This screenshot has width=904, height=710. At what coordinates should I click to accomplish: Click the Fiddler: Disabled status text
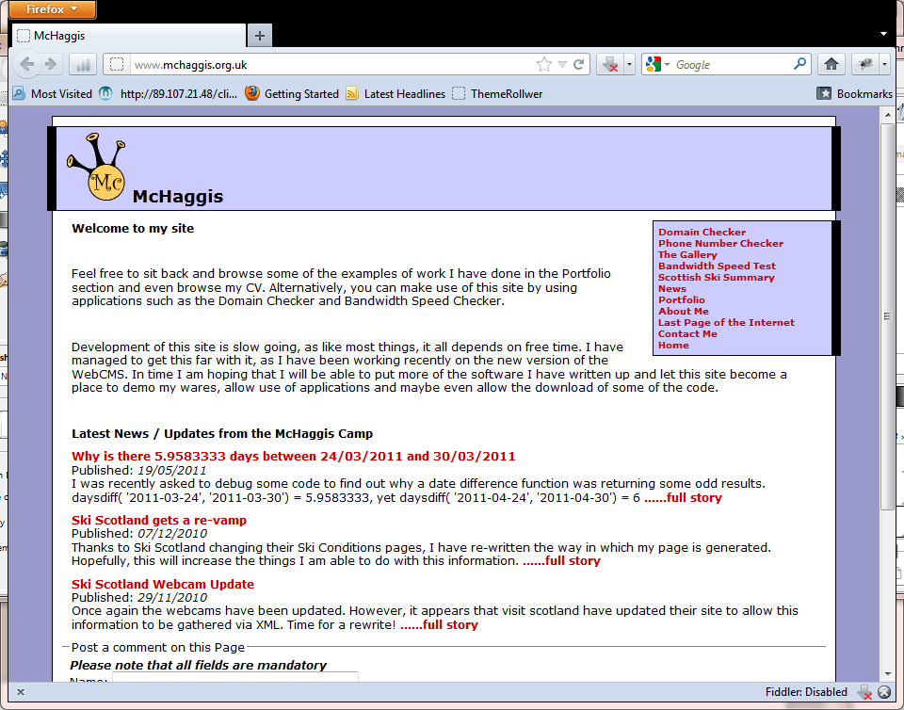coord(806,691)
